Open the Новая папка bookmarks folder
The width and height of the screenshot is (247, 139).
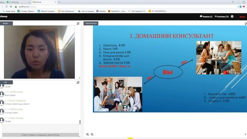(8, 11)
